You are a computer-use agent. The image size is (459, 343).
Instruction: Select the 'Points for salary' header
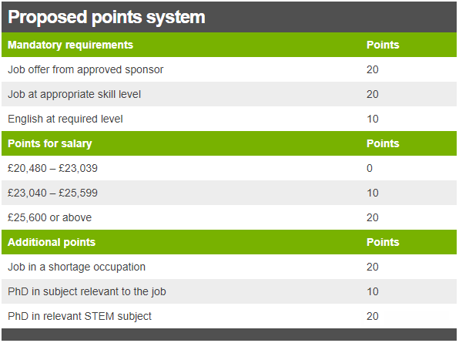(50, 143)
